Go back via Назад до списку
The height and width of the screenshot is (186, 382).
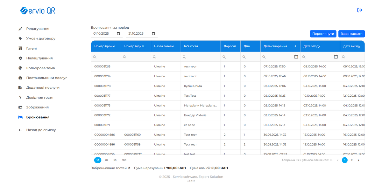41,130
